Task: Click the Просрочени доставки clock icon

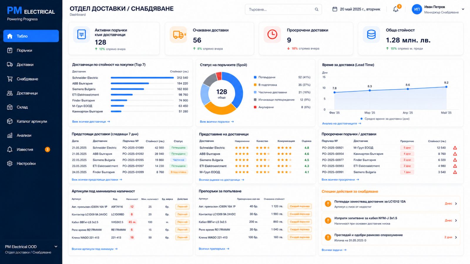Action: [x=272, y=34]
